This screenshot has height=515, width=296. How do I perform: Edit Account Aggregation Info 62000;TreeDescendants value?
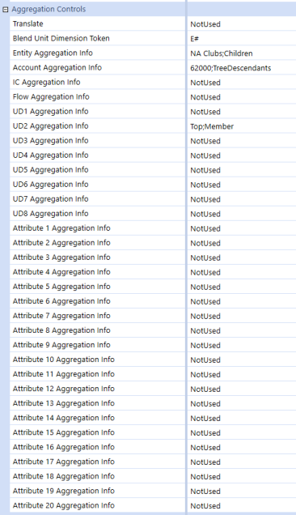click(x=242, y=68)
